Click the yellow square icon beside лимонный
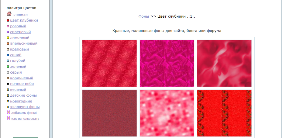This screenshot has height=138, width=282. pos(8,38)
